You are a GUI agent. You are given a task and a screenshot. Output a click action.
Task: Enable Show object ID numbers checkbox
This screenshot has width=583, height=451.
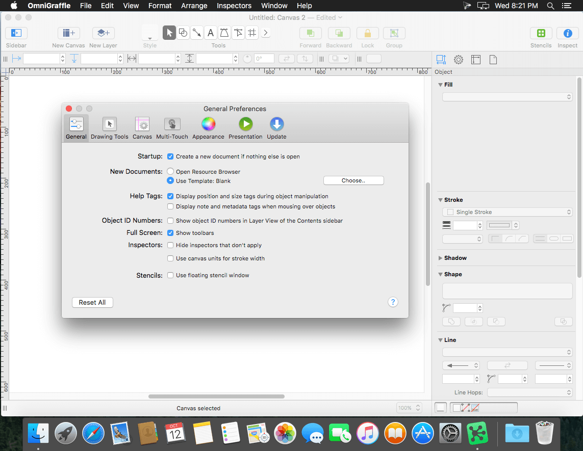pos(170,221)
